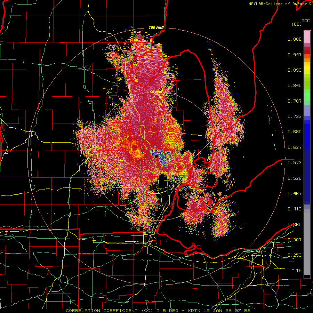This screenshot has height=313, width=313.
Task: Click the 0.520 value on the legend
Action: point(295,178)
